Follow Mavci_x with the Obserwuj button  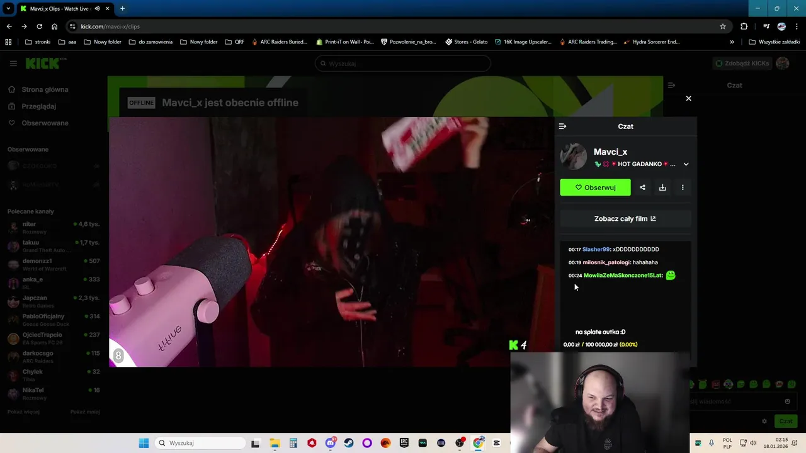coord(595,187)
